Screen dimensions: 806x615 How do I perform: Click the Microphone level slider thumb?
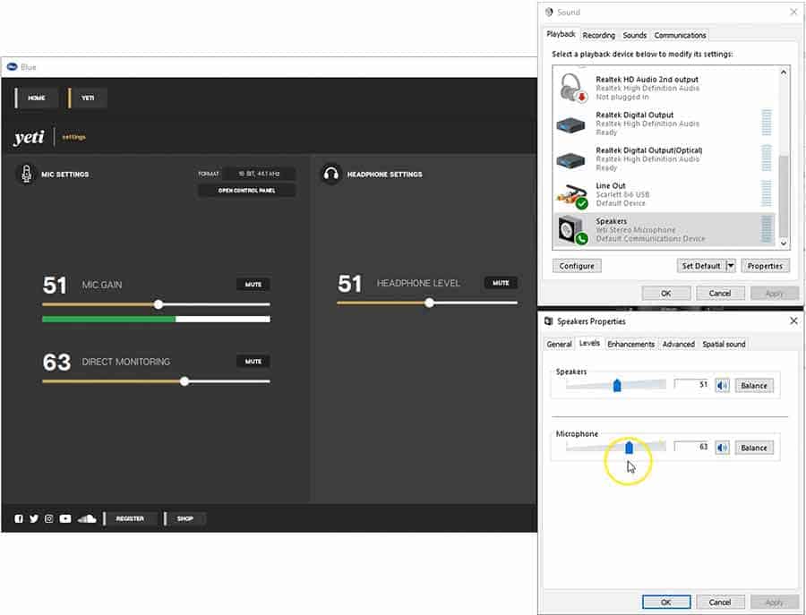coord(630,448)
